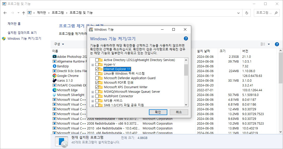
Task: Uncheck Microsoft XPS Document Writer
Action: click(97, 87)
